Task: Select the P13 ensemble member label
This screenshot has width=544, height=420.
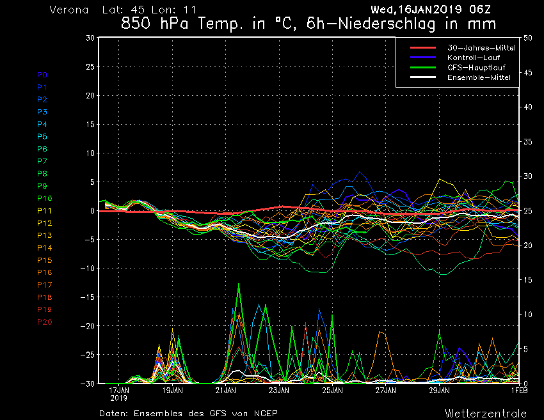Action: (44, 235)
